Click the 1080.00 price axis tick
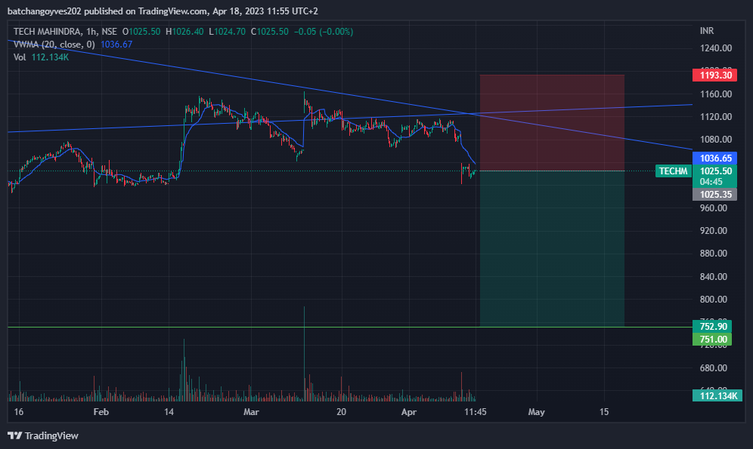Screen dimensions: 753x449 (x=715, y=140)
